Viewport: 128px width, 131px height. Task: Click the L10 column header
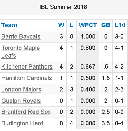(120, 25)
